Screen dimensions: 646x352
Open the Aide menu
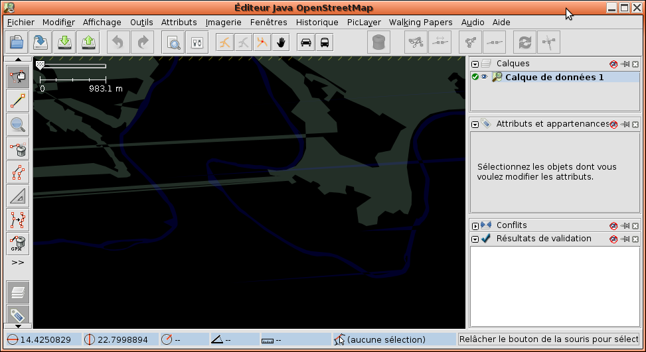click(501, 22)
